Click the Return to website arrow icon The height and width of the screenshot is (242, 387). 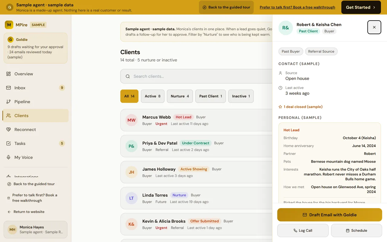tap(9, 212)
